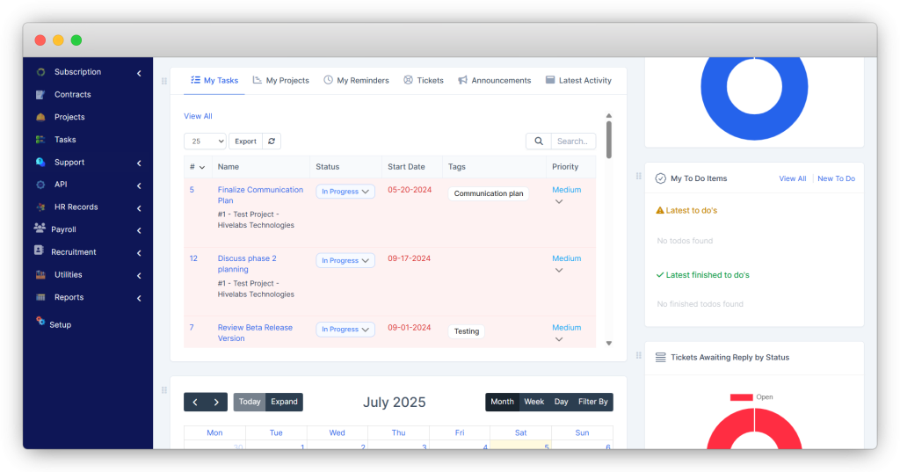
Task: Go to previous month with left arrow
Action: point(195,402)
